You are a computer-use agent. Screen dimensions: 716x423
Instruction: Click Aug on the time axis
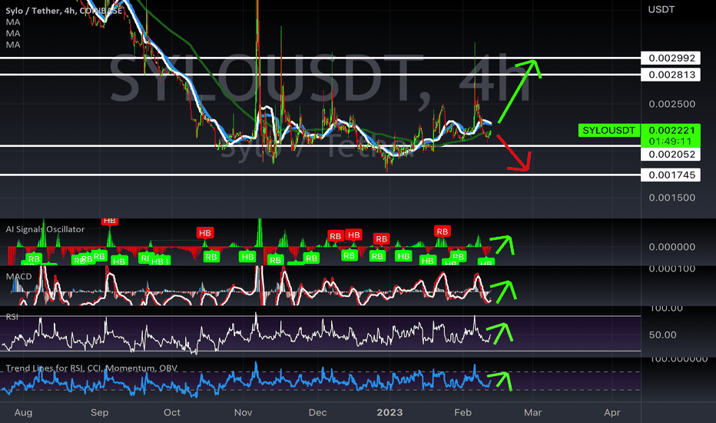23,412
